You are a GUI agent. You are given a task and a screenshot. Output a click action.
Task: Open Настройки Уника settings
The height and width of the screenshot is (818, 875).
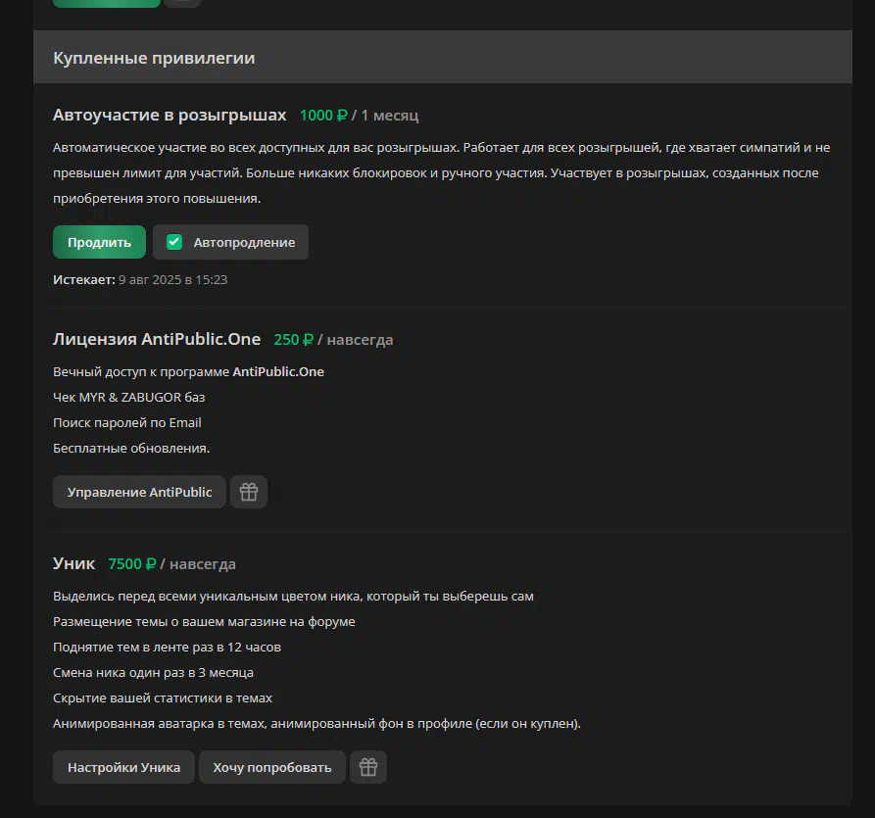123,767
